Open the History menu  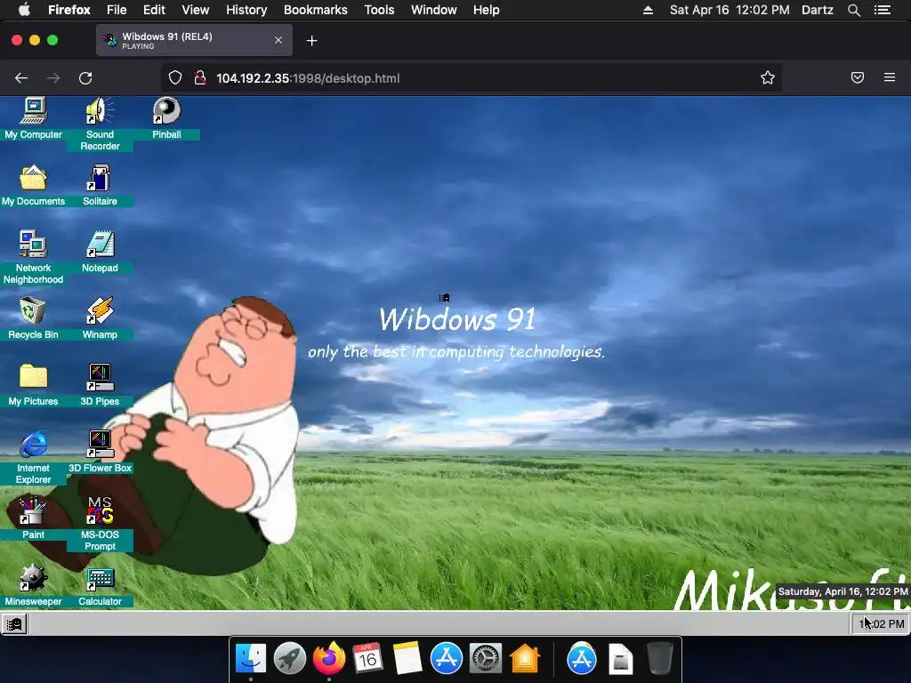(246, 10)
